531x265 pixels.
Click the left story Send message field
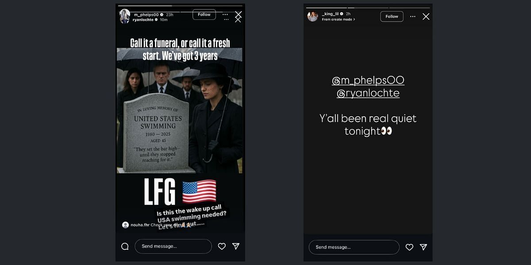pos(173,246)
